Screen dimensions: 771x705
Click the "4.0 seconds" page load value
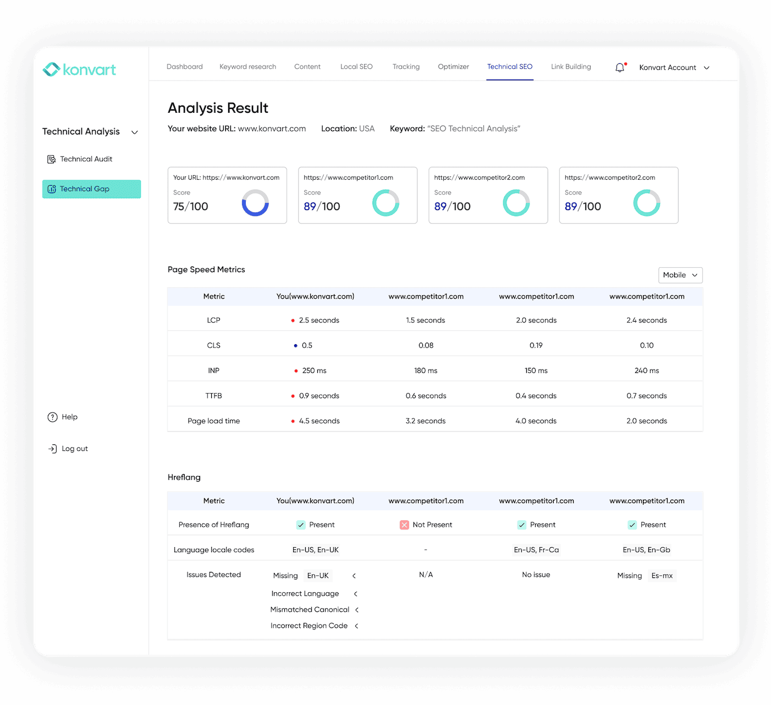(536, 421)
